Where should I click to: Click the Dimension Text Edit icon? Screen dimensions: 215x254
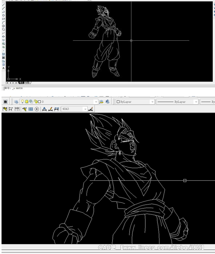[50, 109]
